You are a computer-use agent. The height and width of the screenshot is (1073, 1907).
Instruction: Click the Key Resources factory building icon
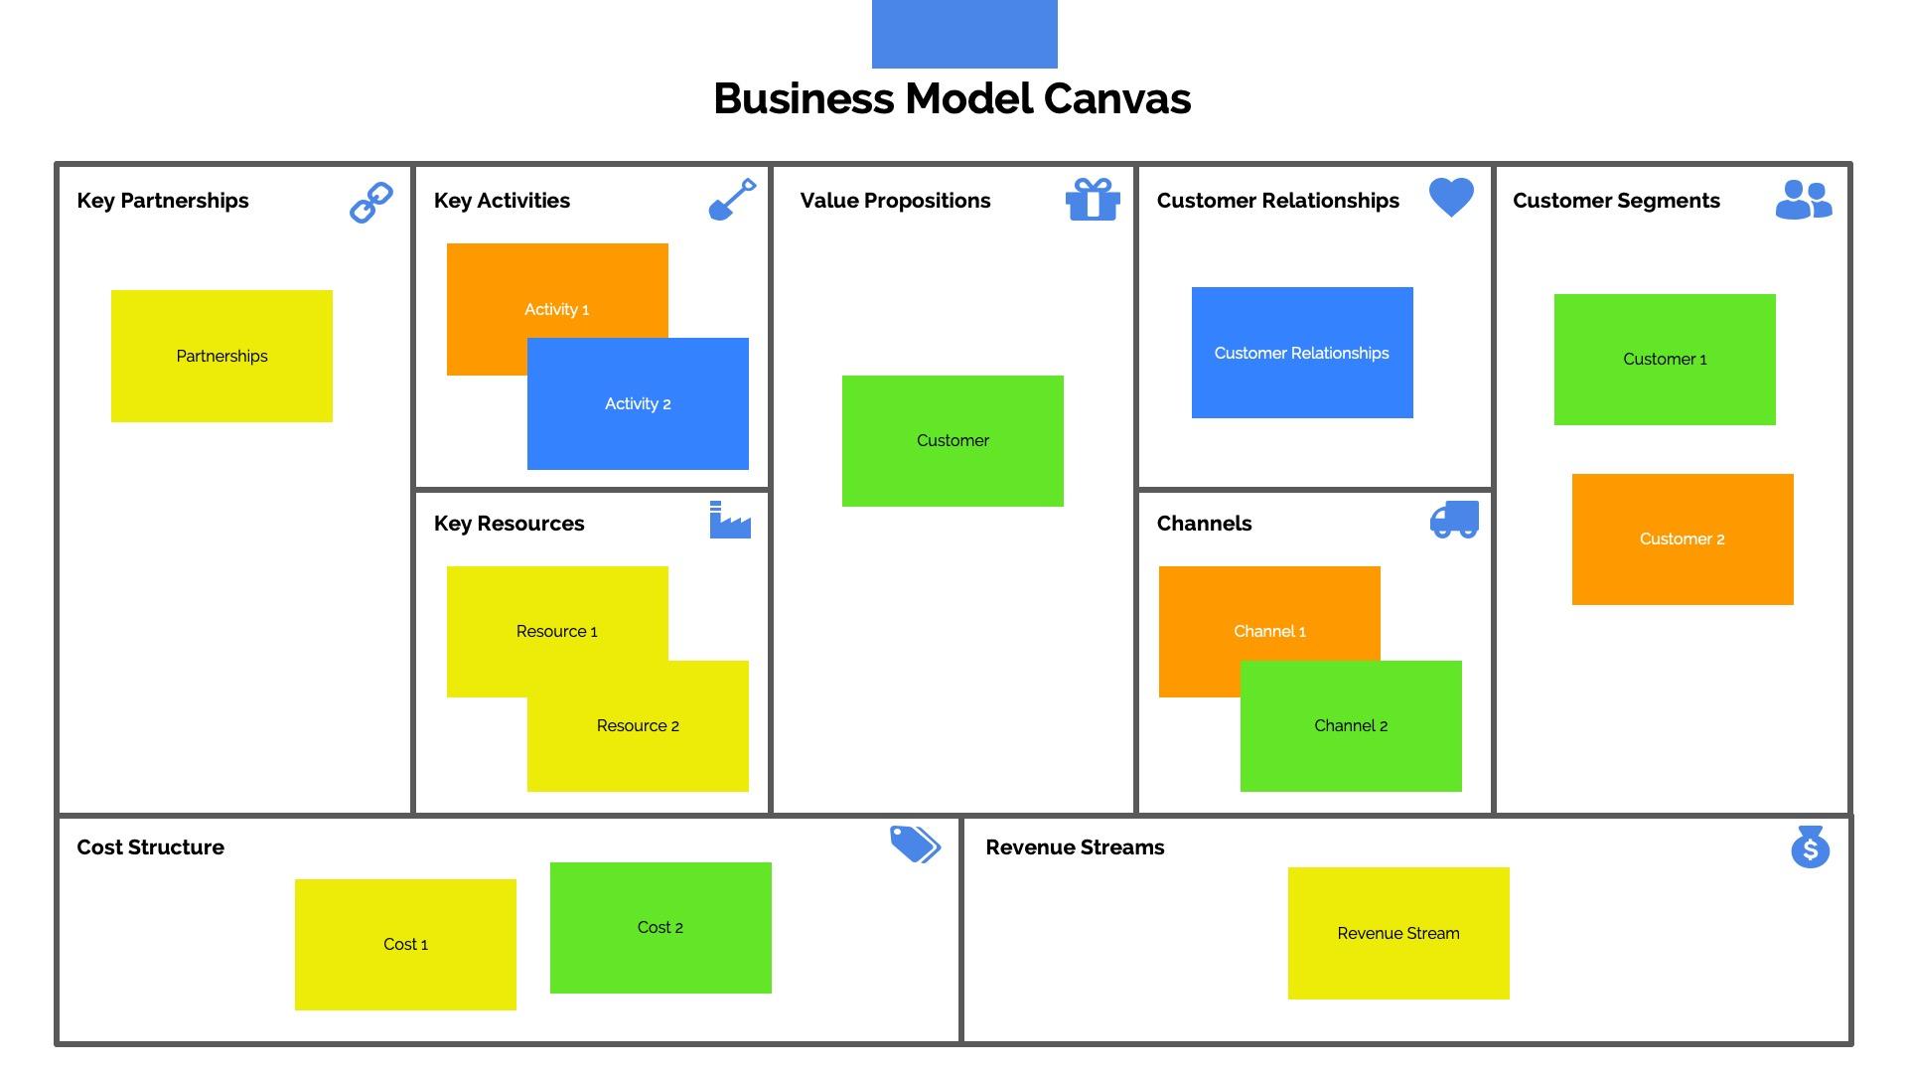[731, 523]
